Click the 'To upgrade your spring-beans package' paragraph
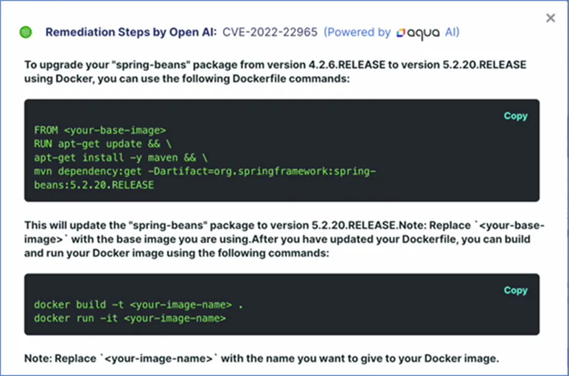The width and height of the screenshot is (569, 376). pos(276,72)
